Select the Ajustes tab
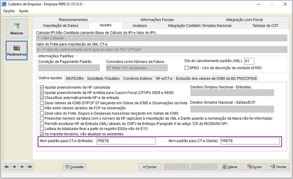Image resolution: width=293 pixels, height=179 pixels. tap(105, 25)
